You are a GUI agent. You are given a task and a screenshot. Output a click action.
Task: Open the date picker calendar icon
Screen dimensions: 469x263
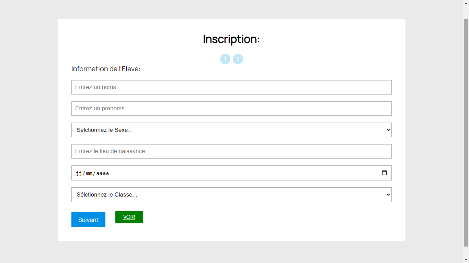pos(384,173)
